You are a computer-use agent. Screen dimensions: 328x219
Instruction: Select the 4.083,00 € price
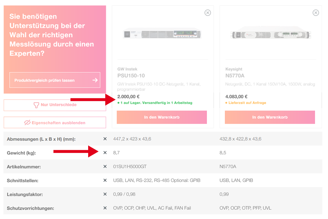pyautogui.click(x=236, y=97)
